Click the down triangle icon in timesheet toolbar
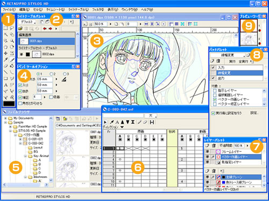The image size is (269, 201). pos(128,122)
